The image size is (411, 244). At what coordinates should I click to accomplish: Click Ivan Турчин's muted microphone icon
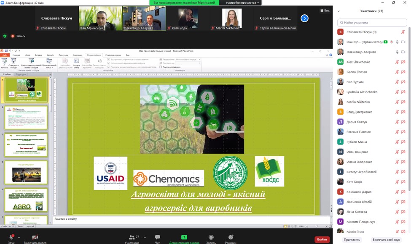pyautogui.click(x=398, y=82)
